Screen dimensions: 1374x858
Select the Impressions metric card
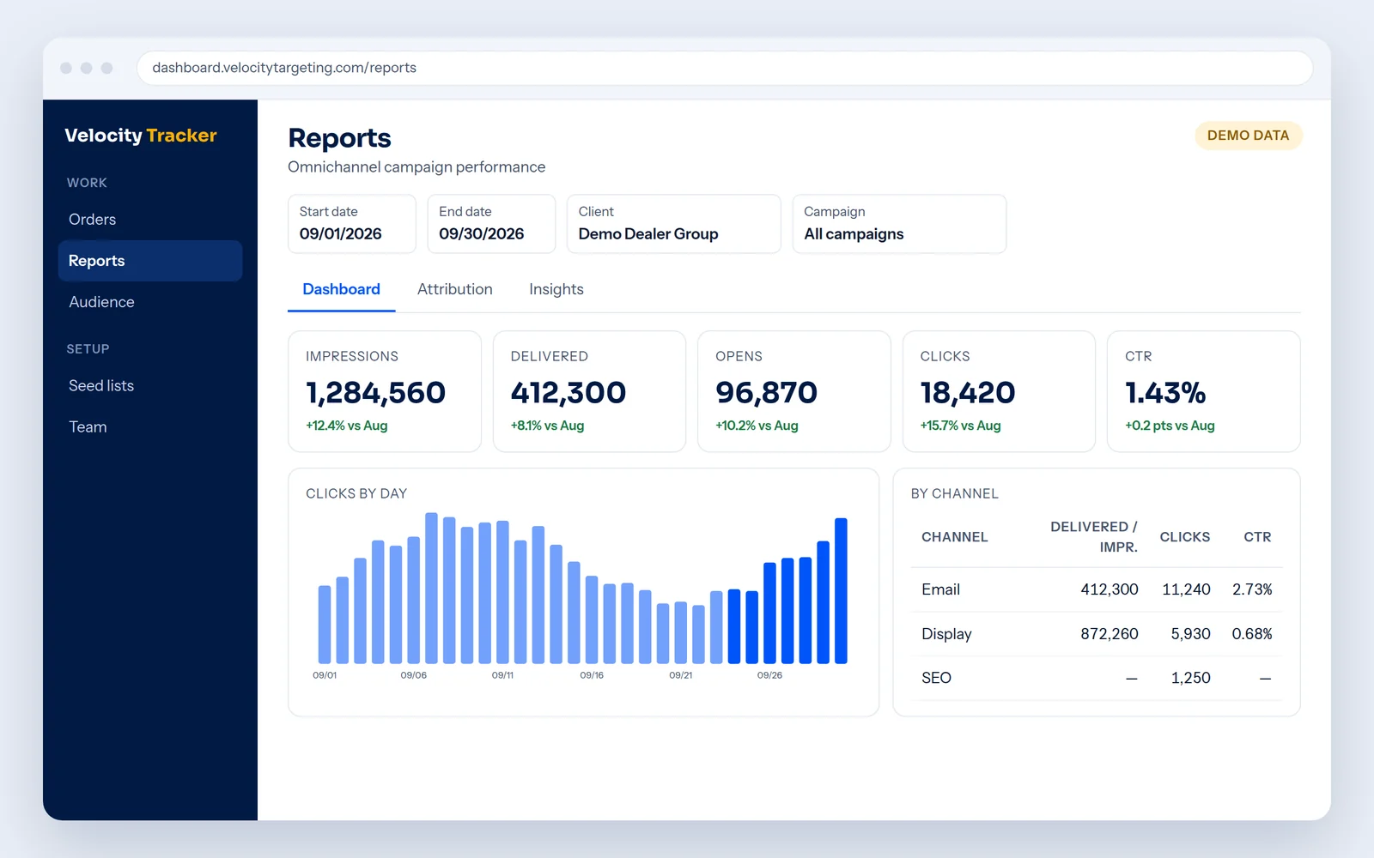(x=385, y=391)
